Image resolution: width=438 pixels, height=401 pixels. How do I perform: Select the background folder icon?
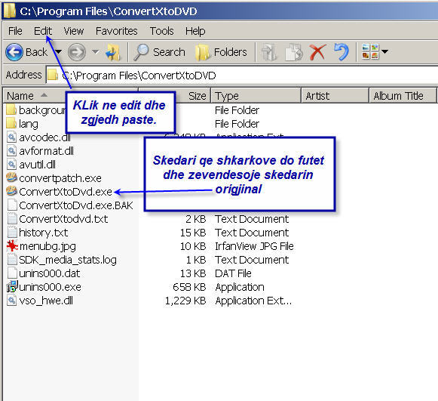click(11, 110)
